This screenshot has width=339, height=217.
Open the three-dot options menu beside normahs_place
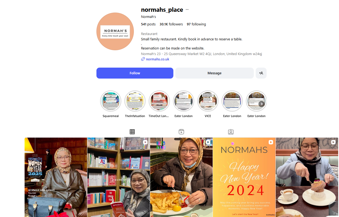pyautogui.click(x=187, y=10)
